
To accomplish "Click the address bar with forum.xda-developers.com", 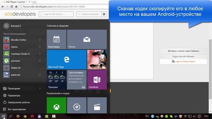I will (64, 7).
